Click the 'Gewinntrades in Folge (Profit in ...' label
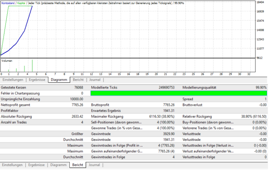The image size is (272, 173). coord(117,146)
